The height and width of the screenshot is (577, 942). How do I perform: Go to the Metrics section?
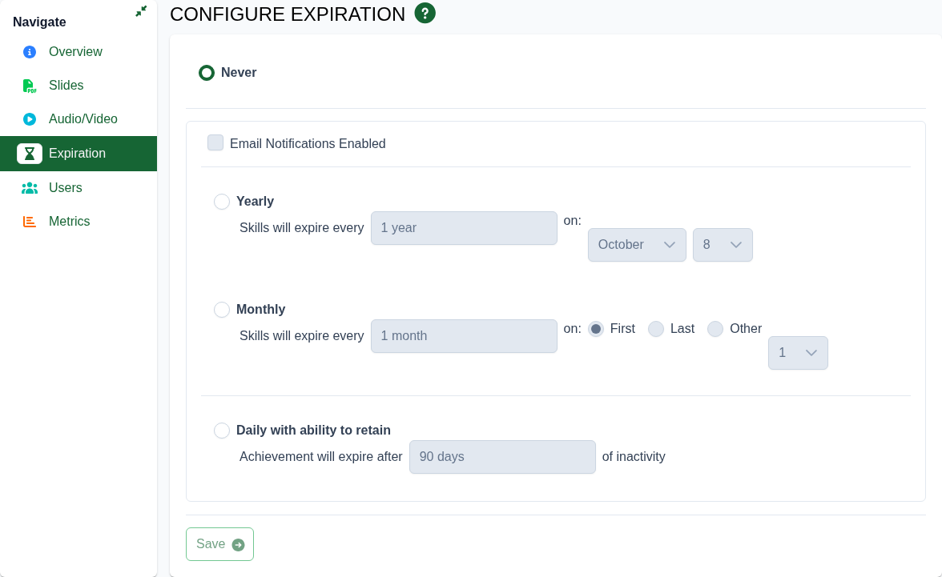click(x=78, y=222)
